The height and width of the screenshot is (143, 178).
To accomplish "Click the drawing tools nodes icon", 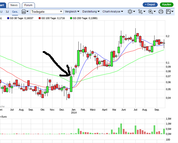I will [140, 12].
